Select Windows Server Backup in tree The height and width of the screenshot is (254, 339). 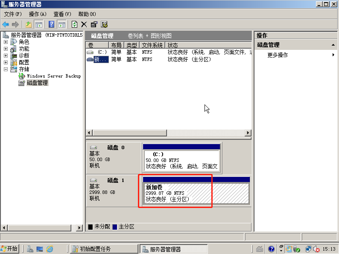53,76
